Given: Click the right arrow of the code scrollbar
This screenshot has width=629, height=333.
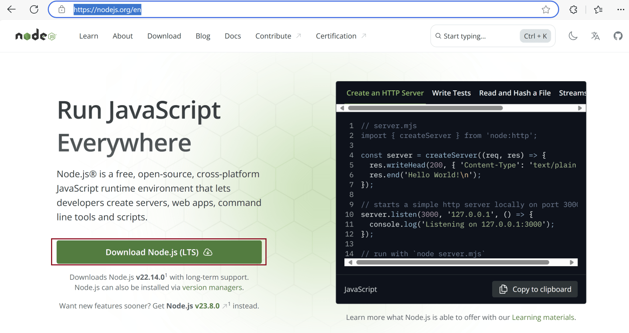Looking at the screenshot, I should pos(573,262).
